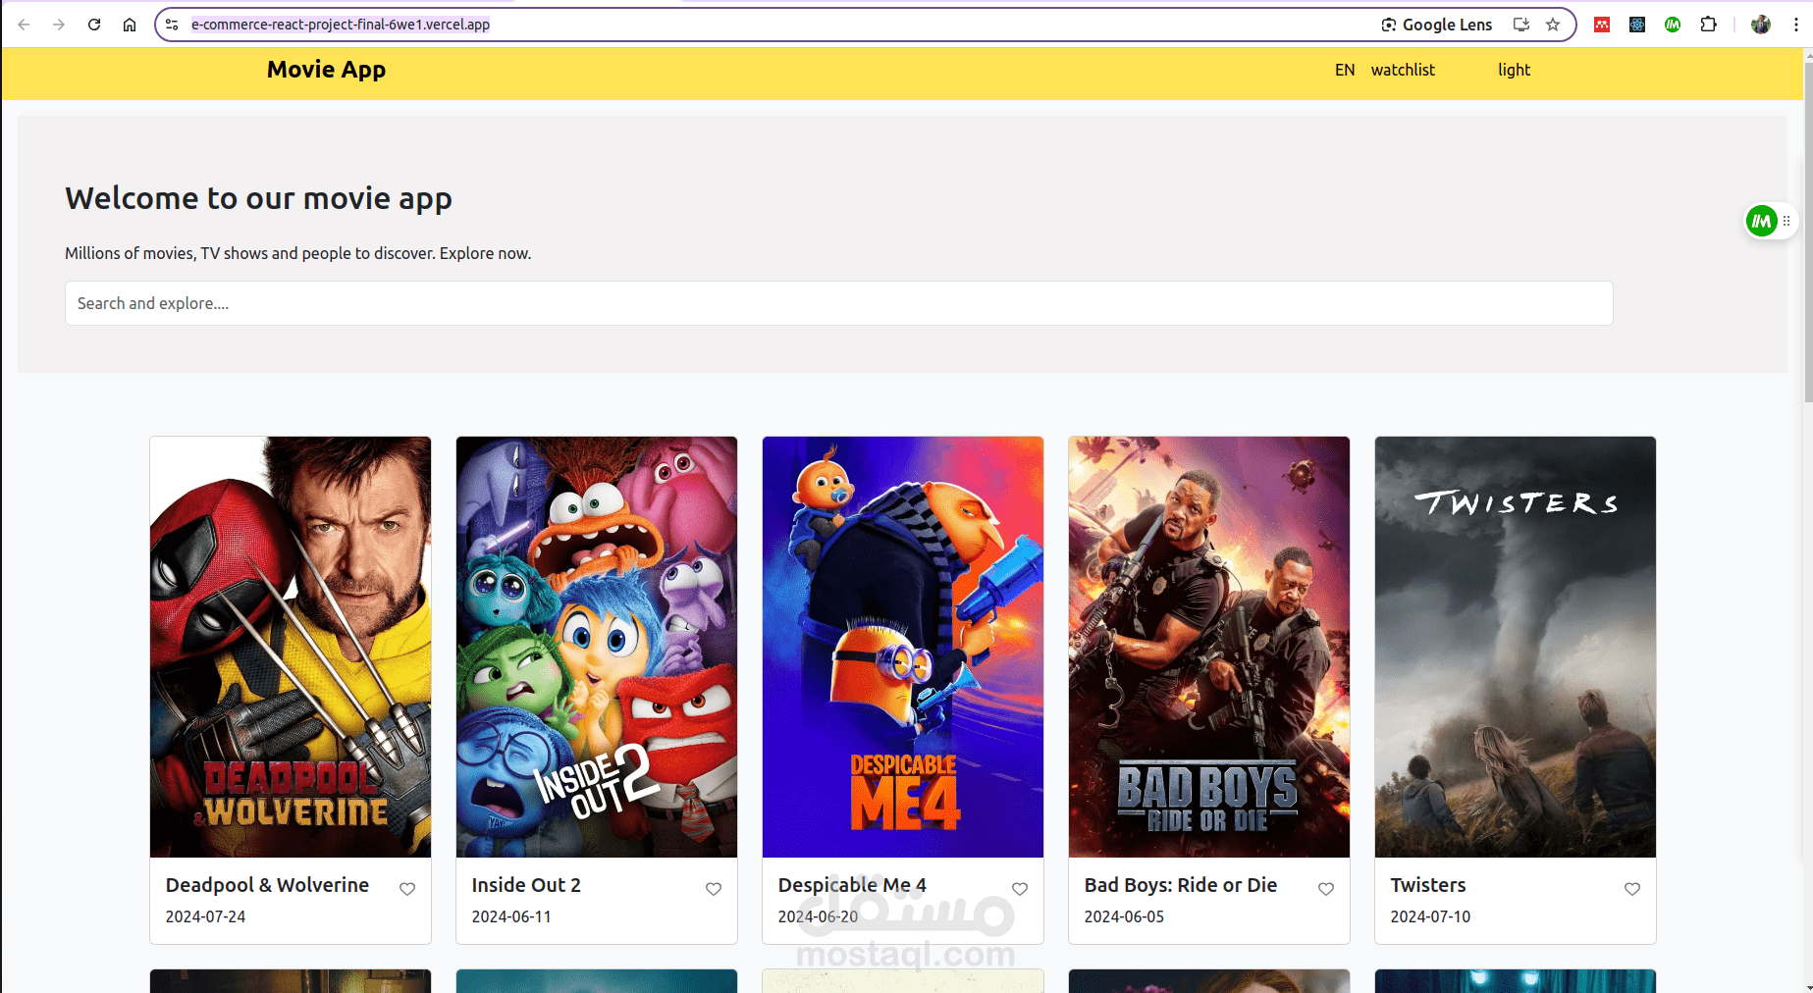
Task: Open the Twisters movie poster
Action: click(x=1516, y=647)
